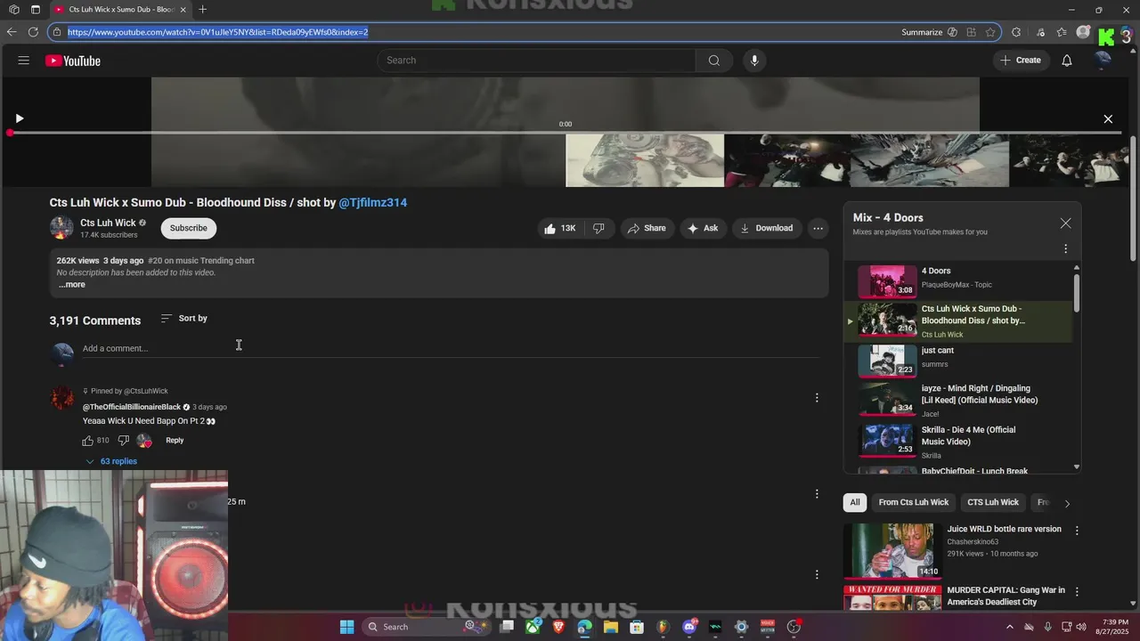Viewport: 1140px width, 641px height.
Task: Open a new browser tab
Action: coord(203,10)
